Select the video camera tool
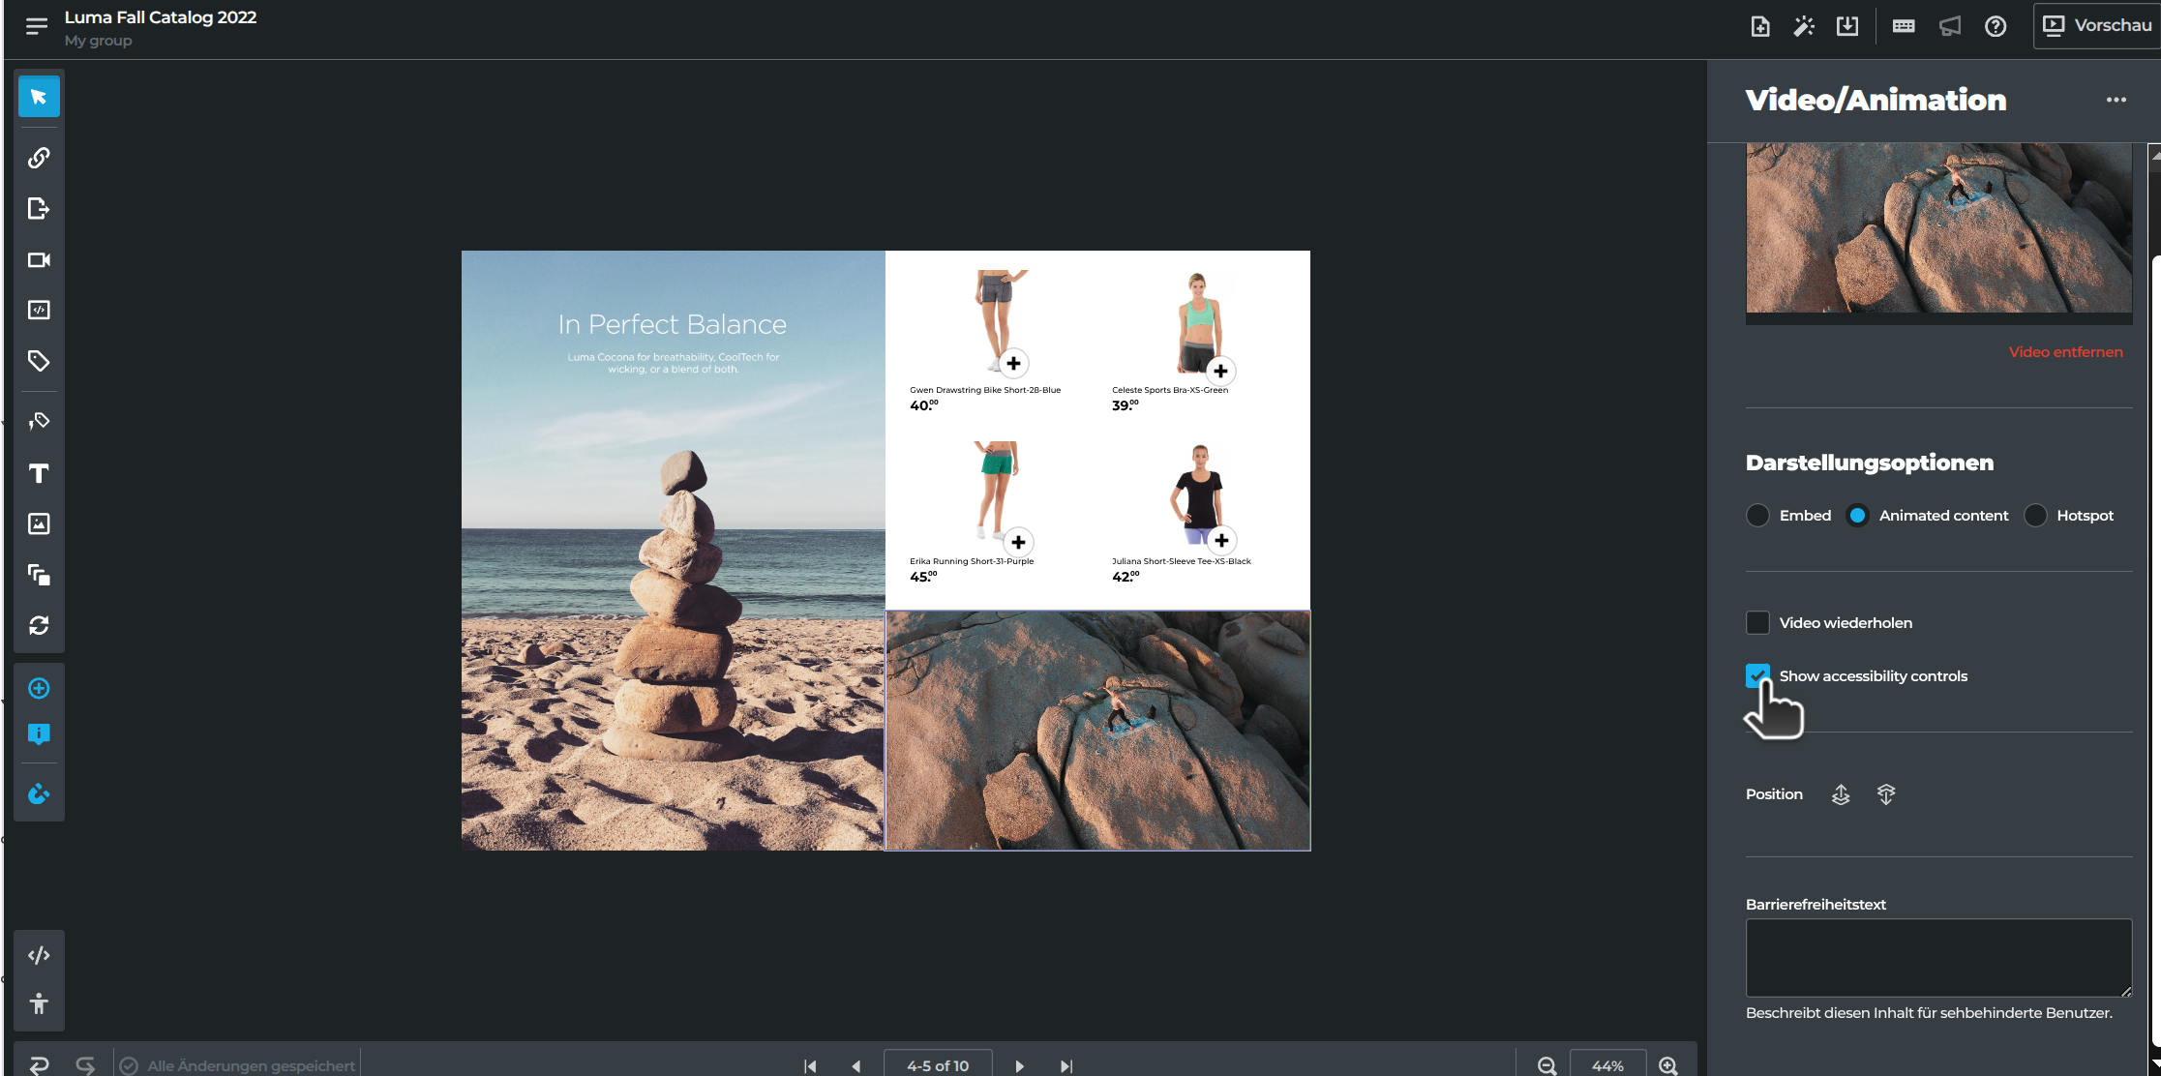The height and width of the screenshot is (1076, 2161). coord(39,260)
